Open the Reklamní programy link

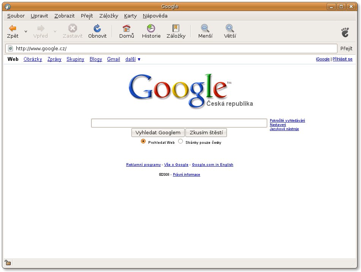(x=143, y=165)
